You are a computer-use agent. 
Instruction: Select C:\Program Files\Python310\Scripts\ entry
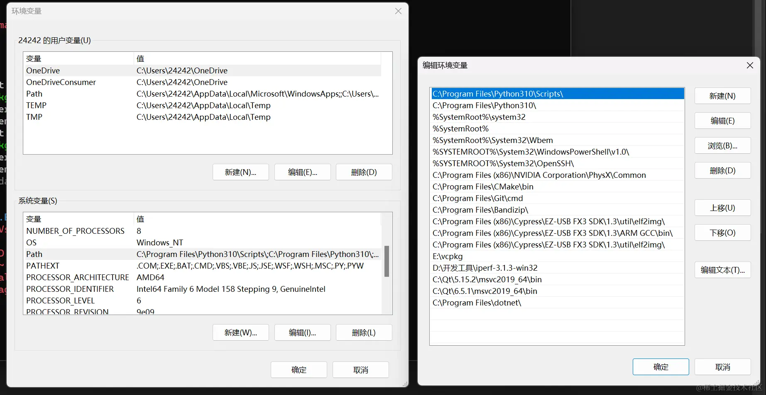[557, 94]
